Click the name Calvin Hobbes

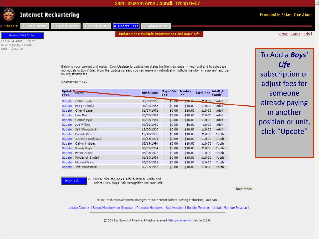pos(85,143)
